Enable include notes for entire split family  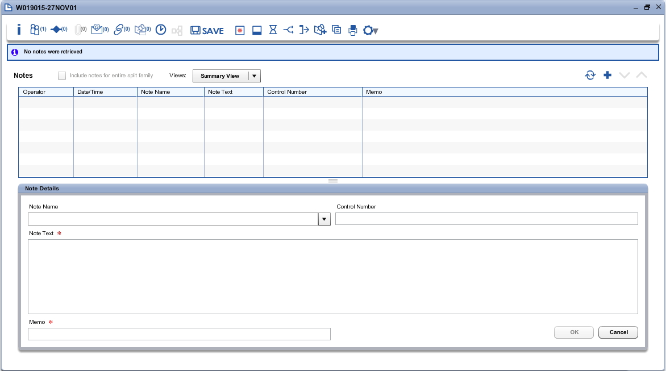[62, 76]
